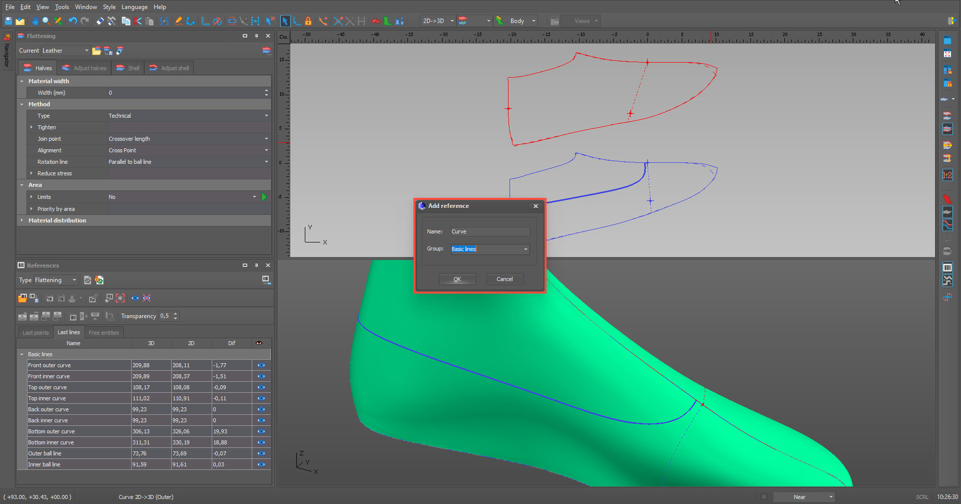Click the Name input field
Image resolution: width=961 pixels, height=504 pixels.
coord(490,231)
